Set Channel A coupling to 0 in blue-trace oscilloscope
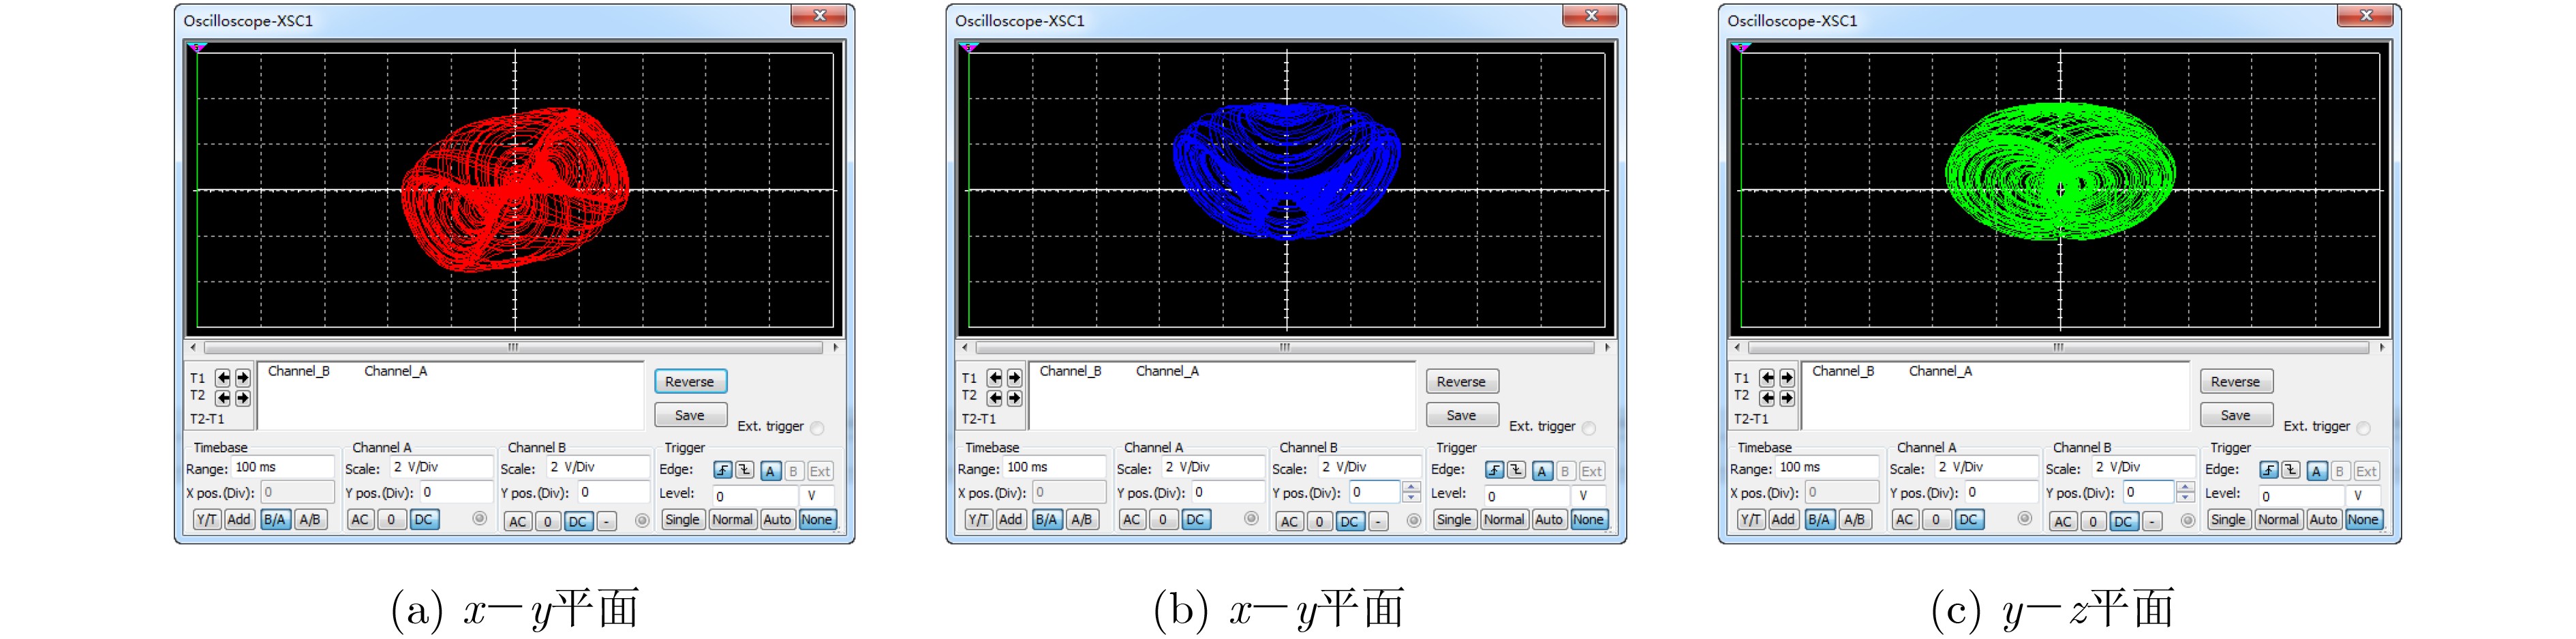 (x=1163, y=520)
